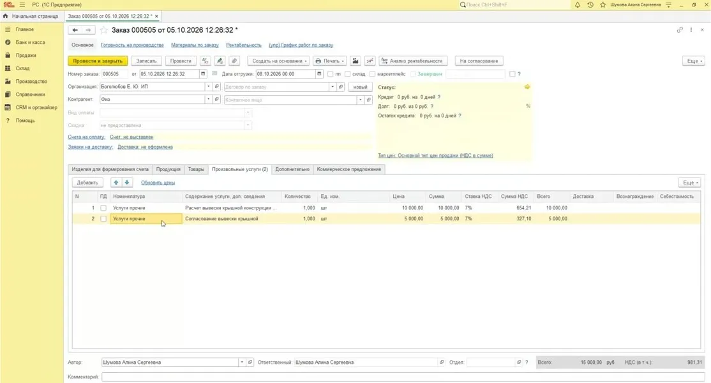
Task: Click into the Комментарий field
Action: [403, 377]
